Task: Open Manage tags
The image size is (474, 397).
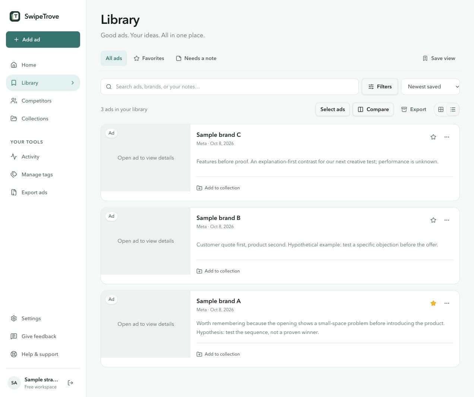Action: pyautogui.click(x=43, y=174)
